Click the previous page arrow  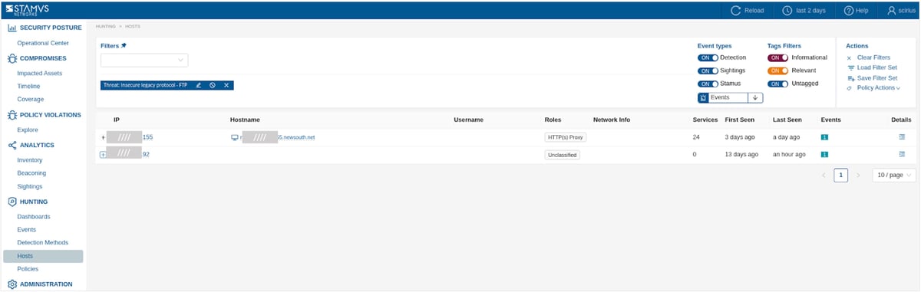coord(824,176)
